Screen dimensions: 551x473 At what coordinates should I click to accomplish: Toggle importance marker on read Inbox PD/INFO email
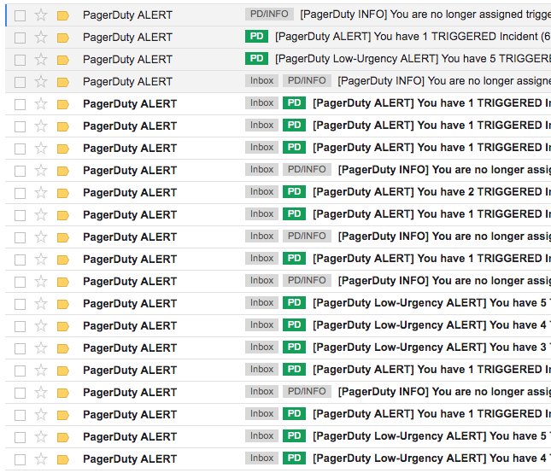click(63, 82)
